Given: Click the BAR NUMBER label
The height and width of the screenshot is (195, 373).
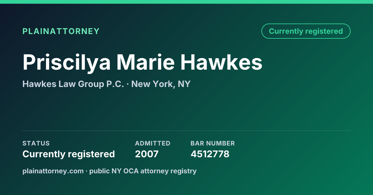Looking at the screenshot, I should coord(213,143).
